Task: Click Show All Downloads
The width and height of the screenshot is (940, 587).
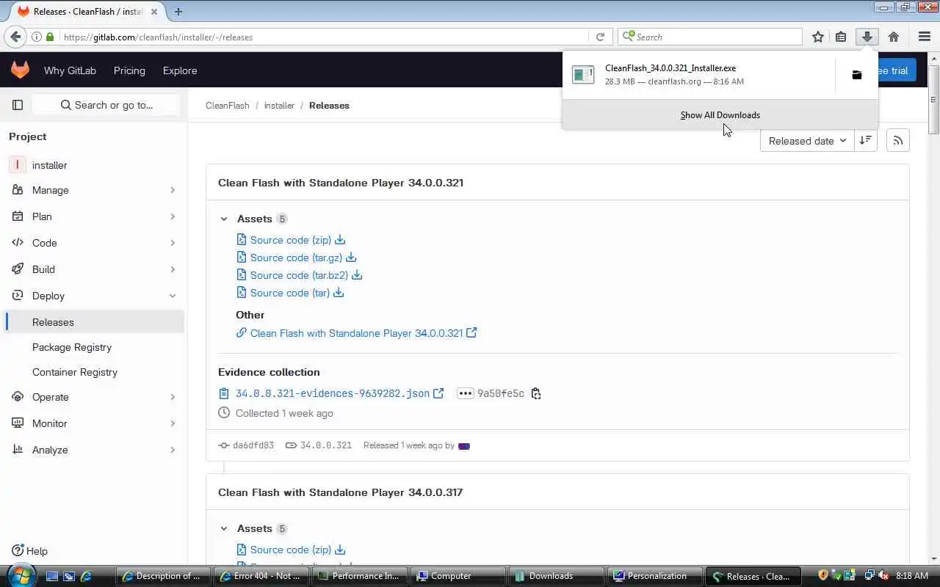Action: pos(720,115)
